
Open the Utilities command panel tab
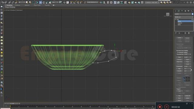coord(192,11)
